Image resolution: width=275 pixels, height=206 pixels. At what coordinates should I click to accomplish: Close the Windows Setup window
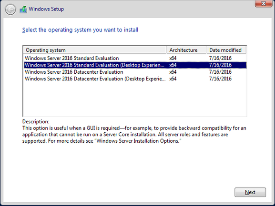click(264, 3)
